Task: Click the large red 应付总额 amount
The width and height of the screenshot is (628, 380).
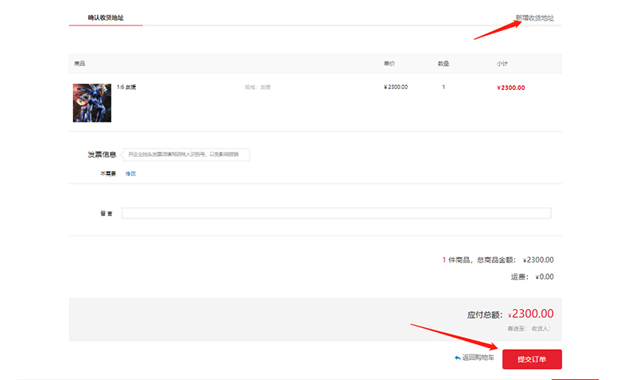Action: click(531, 314)
